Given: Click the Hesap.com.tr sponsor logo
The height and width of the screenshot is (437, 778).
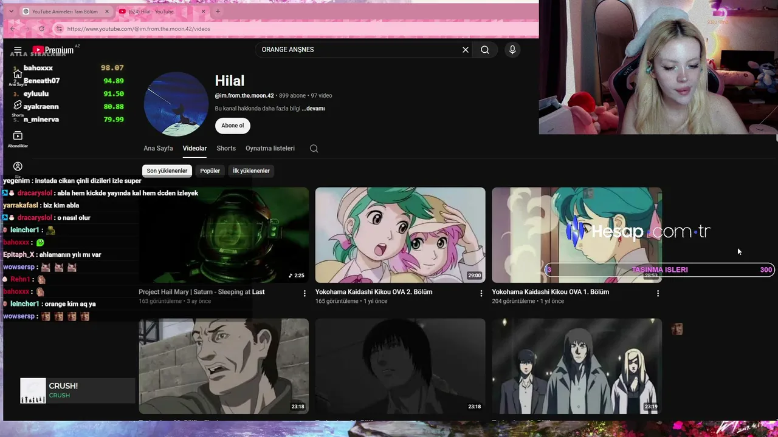Looking at the screenshot, I should pyautogui.click(x=638, y=231).
